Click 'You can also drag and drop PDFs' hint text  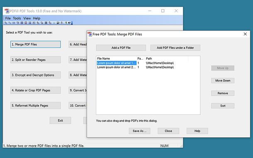coord(126,121)
